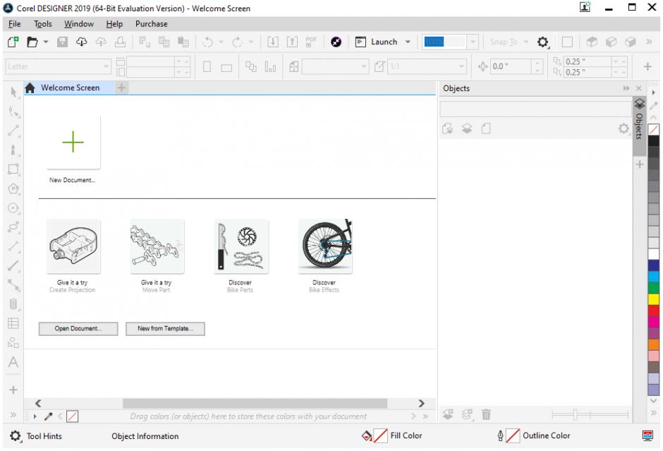
Task: Click the Tool Hints gear icon
Action: 16,436
